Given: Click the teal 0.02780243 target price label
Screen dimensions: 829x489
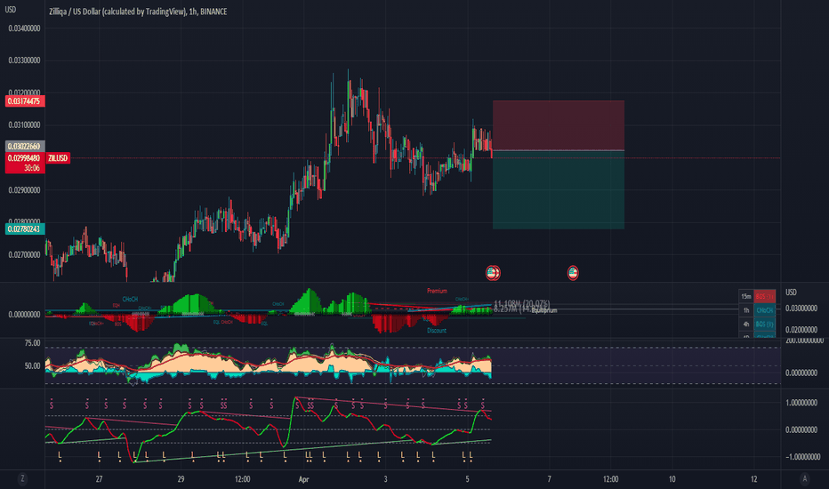Looking at the screenshot, I should [x=25, y=228].
